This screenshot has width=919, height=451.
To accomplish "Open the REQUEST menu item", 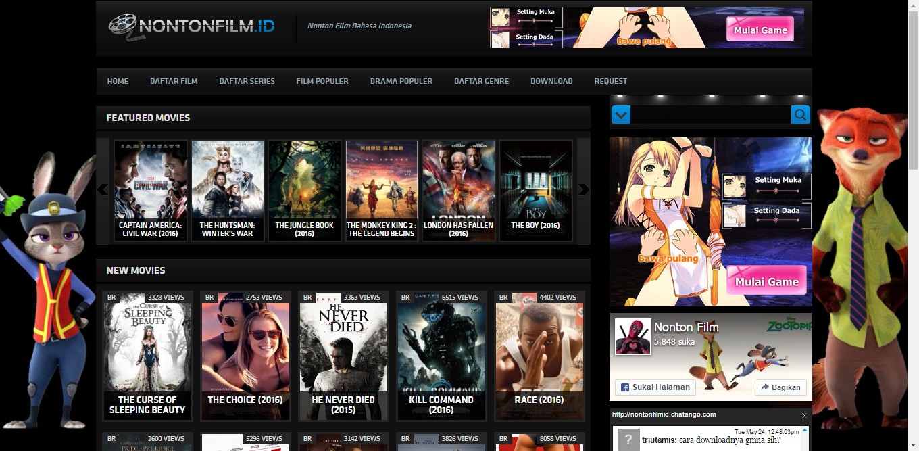I will click(x=611, y=81).
